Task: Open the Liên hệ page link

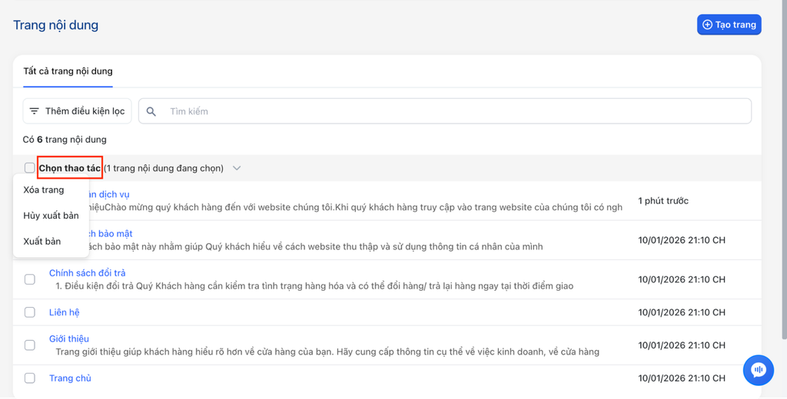Action: (x=64, y=312)
